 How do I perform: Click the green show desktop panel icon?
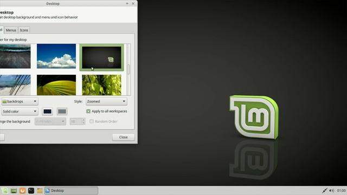(x=14, y=191)
